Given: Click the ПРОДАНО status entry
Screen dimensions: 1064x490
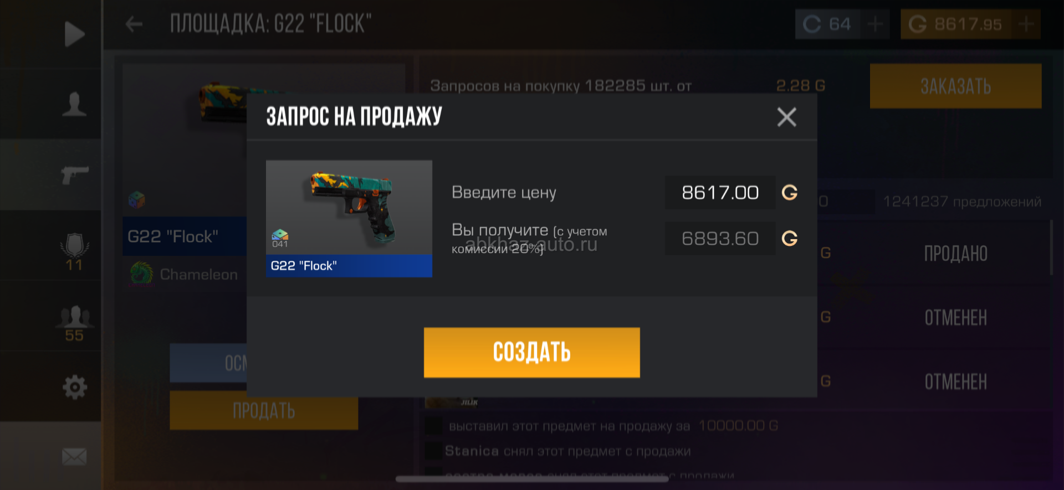Looking at the screenshot, I should pyautogui.click(x=955, y=254).
